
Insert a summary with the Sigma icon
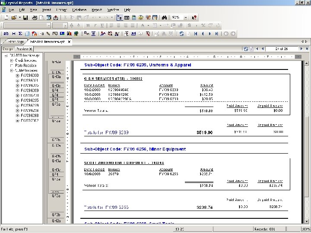coord(20,34)
